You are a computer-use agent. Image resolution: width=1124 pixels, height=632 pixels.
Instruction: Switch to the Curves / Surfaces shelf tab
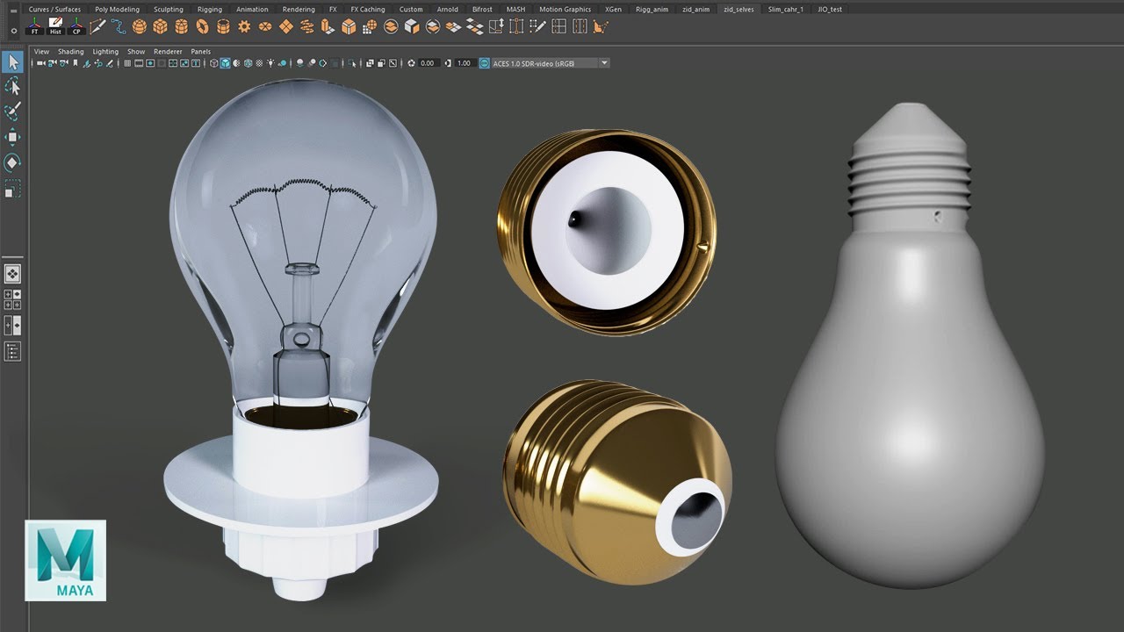pos(54,9)
